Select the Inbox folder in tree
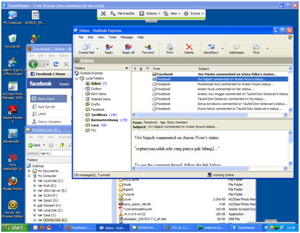300x233 pixels. pyautogui.click(x=96, y=84)
